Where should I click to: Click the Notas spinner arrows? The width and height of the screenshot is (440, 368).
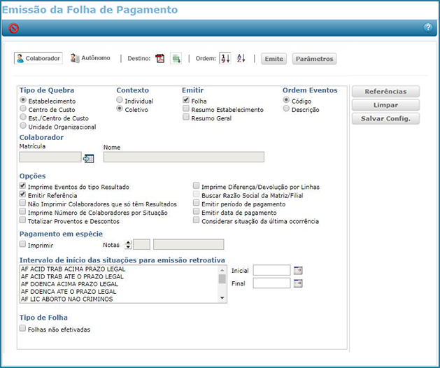pos(127,245)
